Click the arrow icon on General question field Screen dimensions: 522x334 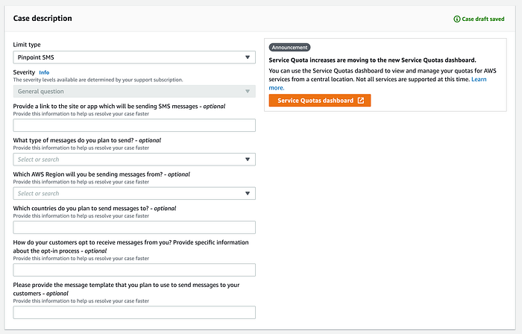point(248,92)
